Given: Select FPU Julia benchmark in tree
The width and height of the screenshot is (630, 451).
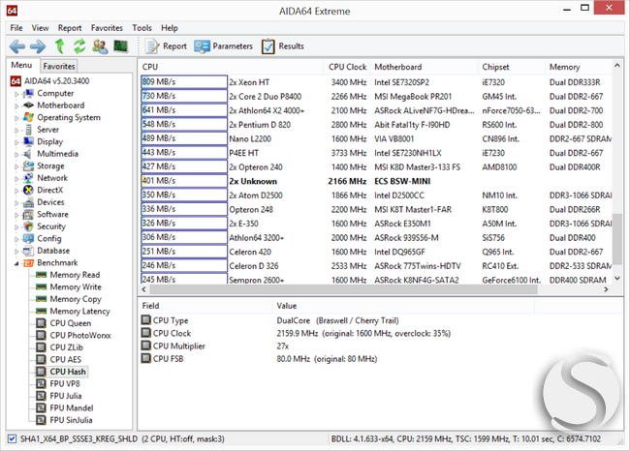Looking at the screenshot, I should [66, 396].
